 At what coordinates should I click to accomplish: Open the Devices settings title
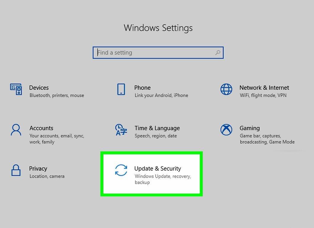(x=39, y=88)
